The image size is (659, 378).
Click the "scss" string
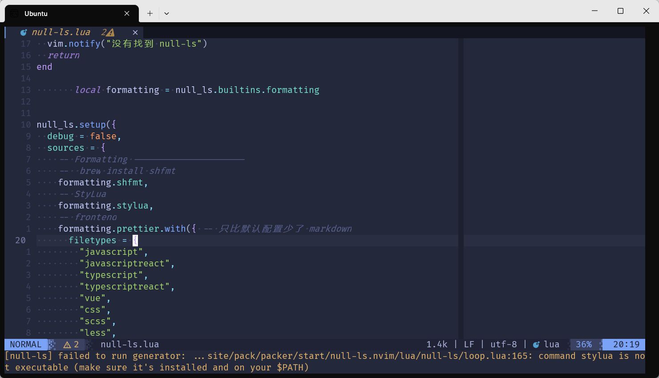click(95, 321)
